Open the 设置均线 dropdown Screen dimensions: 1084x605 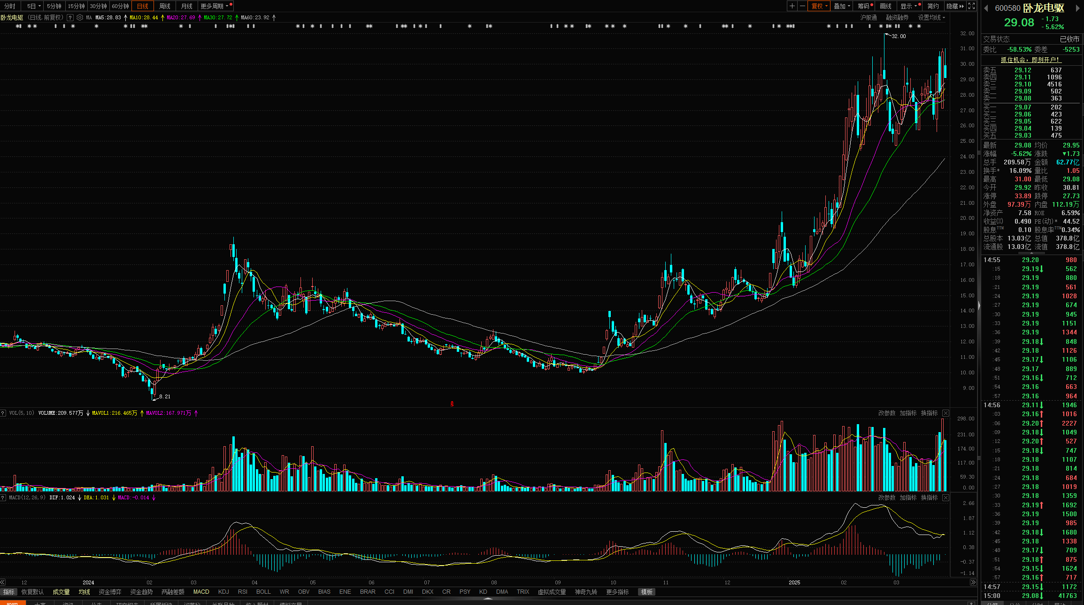click(x=931, y=18)
